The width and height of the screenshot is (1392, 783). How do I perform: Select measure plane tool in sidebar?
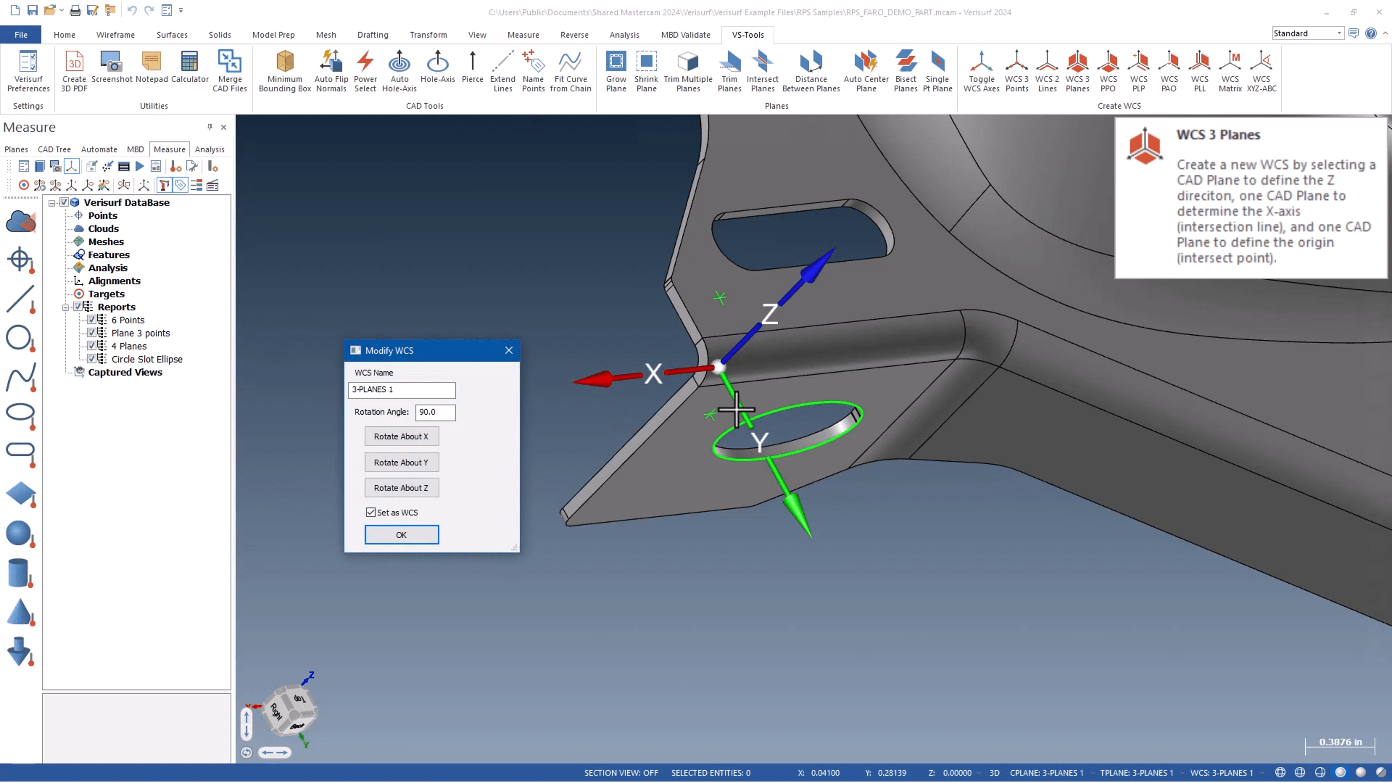click(20, 494)
